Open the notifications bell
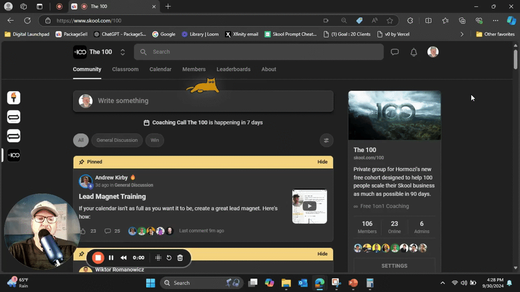The height and width of the screenshot is (292, 520). pos(413,52)
